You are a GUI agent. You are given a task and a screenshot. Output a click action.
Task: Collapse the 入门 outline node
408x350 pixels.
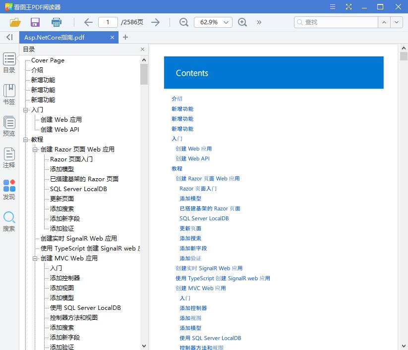pos(25,110)
